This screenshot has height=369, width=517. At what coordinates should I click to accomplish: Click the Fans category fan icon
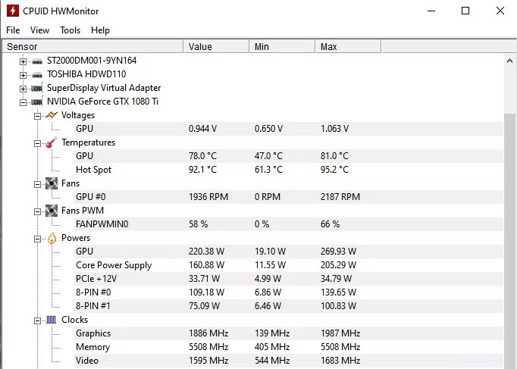52,183
